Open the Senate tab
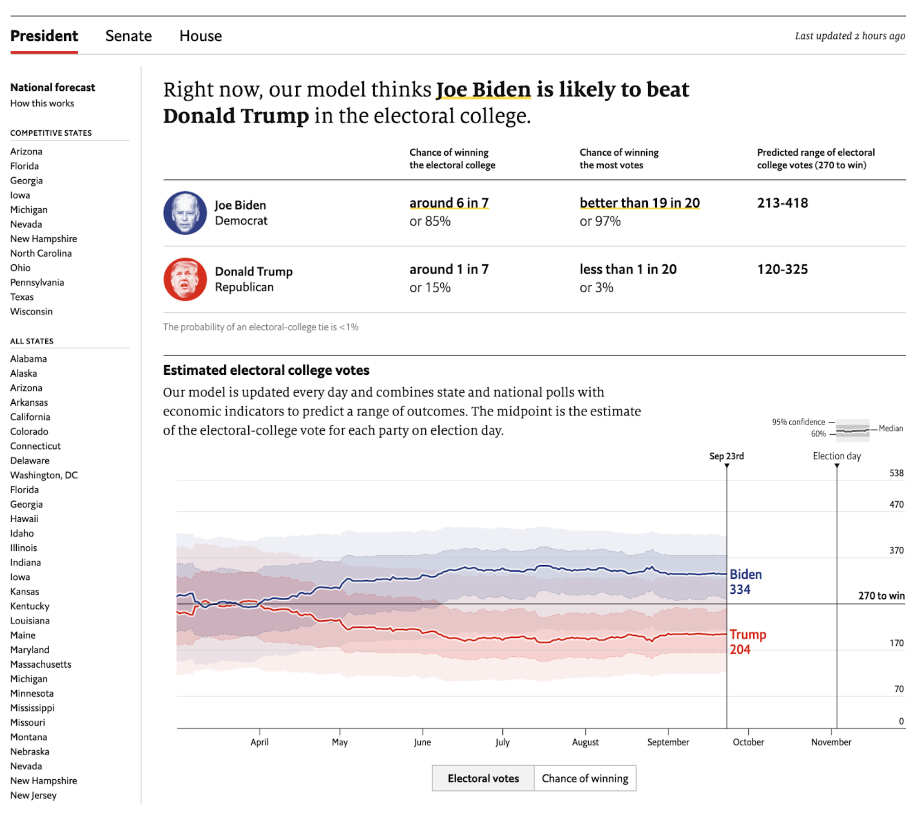Screen dimensions: 923x821 [129, 36]
